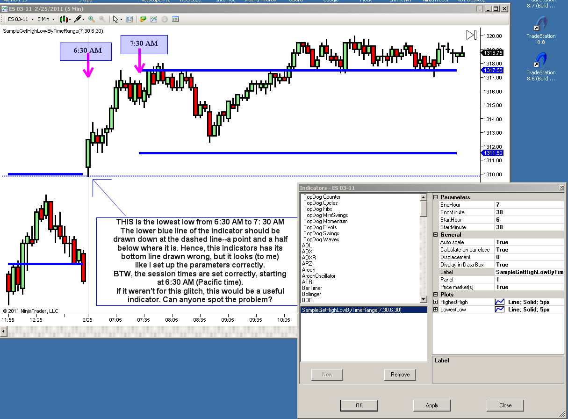Image resolution: width=568 pixels, height=419 pixels.
Task: Expand the LowestLow plot row
Action: click(436, 310)
